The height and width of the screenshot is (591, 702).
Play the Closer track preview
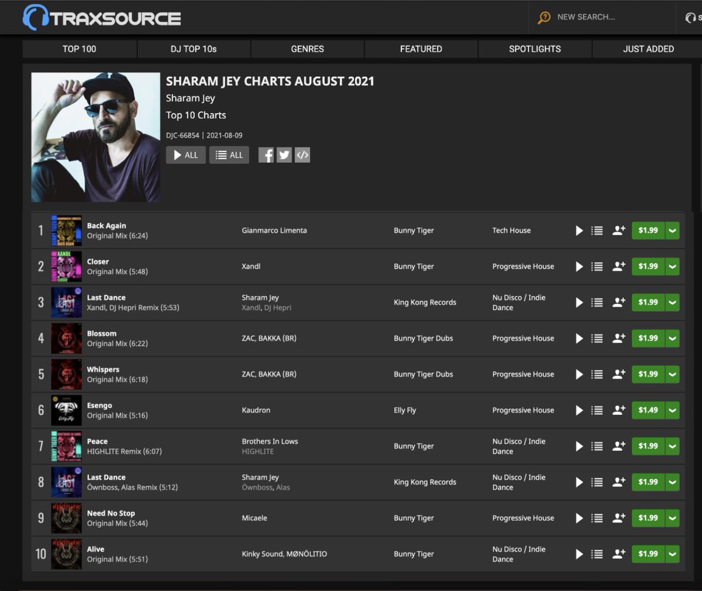tap(579, 266)
